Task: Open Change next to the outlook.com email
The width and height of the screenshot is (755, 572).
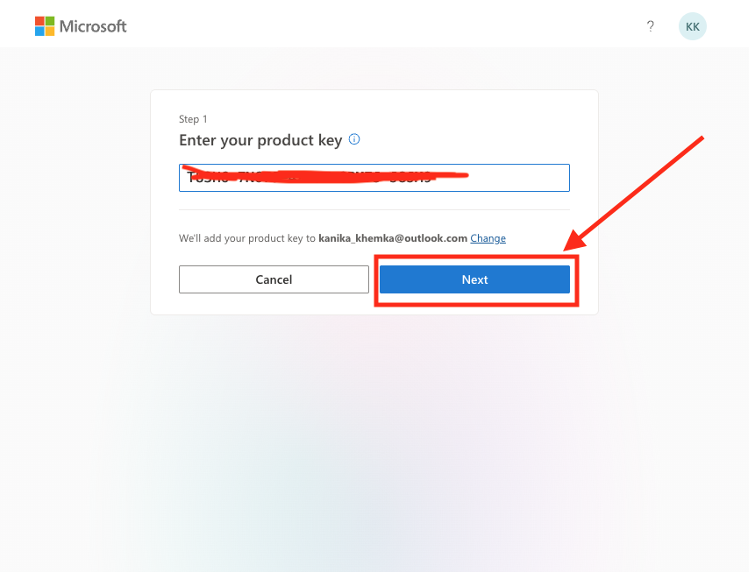Action: coord(488,237)
